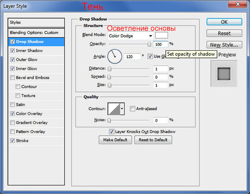Click the contour curve thumbnail

pos(114,109)
